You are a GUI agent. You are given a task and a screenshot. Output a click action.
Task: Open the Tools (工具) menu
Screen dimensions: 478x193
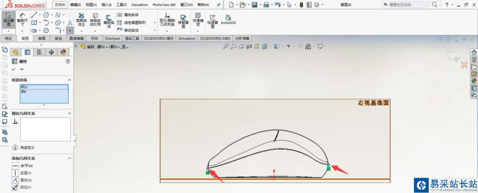(121, 5)
